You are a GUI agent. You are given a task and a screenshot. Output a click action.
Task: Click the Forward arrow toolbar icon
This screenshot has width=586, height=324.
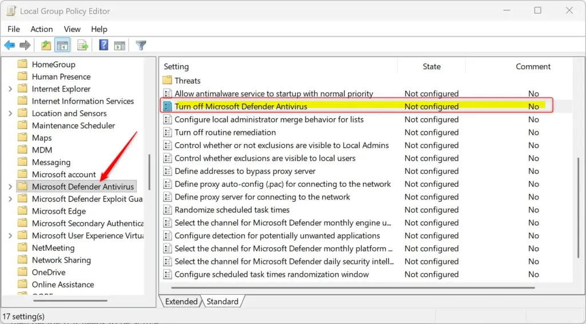click(25, 46)
